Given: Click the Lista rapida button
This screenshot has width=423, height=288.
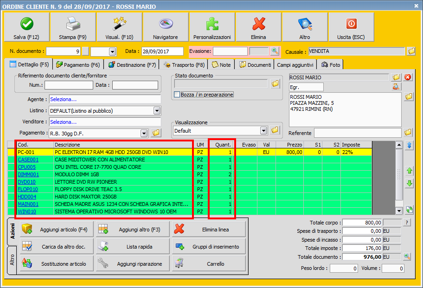Looking at the screenshot, I should (133, 246).
